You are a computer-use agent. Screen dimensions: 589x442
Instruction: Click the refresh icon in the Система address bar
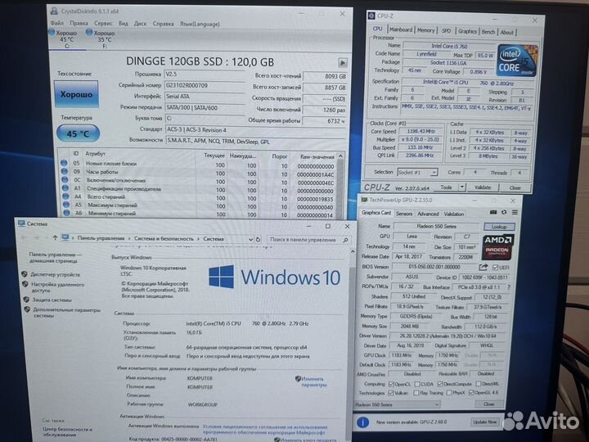(x=258, y=239)
